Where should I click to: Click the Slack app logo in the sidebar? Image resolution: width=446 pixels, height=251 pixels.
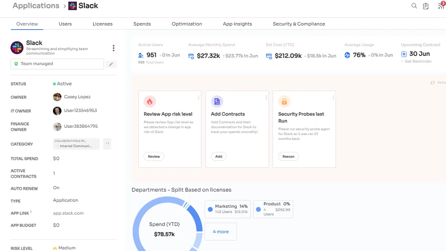[17, 47]
